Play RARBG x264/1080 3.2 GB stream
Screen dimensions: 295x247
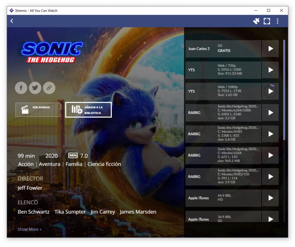point(270,113)
